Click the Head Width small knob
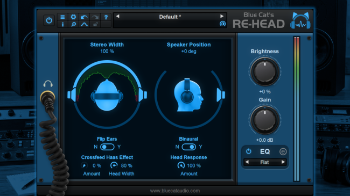The image size is (350, 196). point(114,165)
